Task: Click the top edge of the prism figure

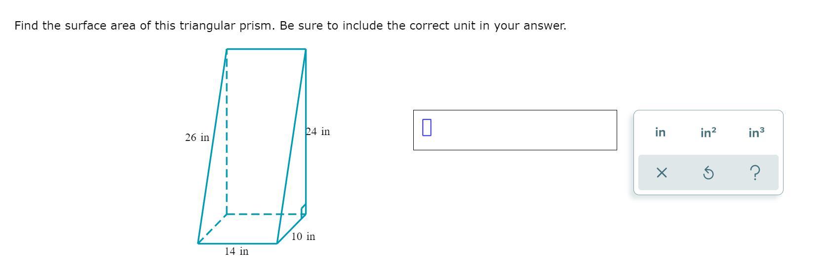Action: point(266,49)
